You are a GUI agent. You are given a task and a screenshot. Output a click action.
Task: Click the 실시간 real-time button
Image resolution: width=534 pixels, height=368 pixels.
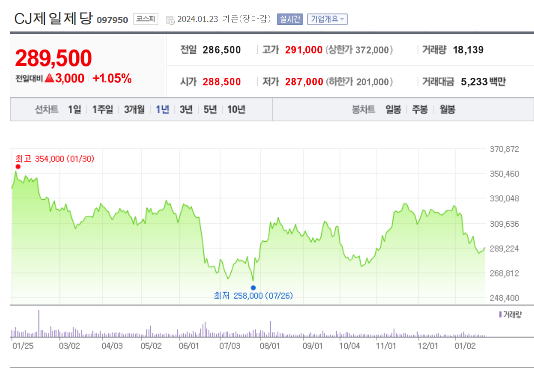tap(290, 19)
